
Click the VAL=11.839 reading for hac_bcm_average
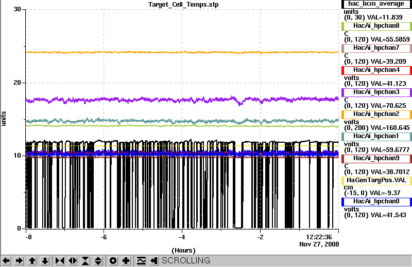(x=385, y=17)
